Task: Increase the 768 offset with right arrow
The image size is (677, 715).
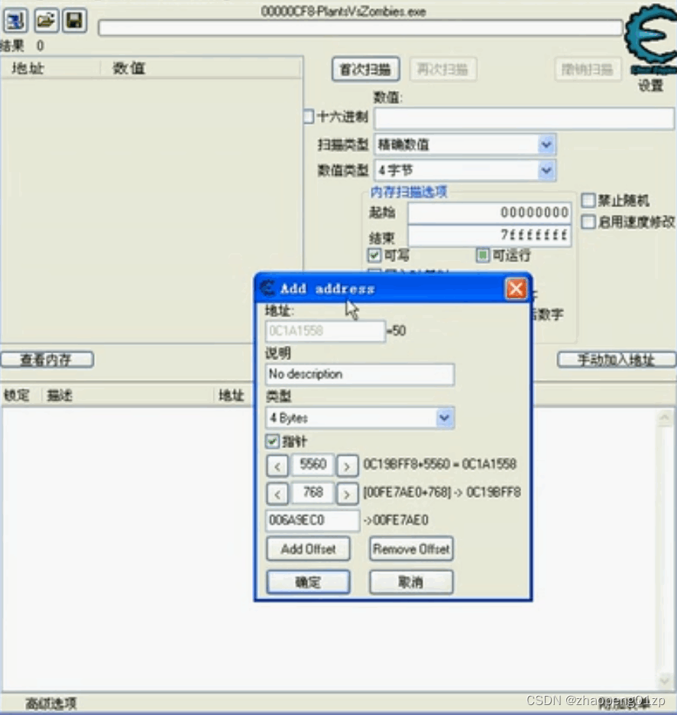Action: (347, 494)
